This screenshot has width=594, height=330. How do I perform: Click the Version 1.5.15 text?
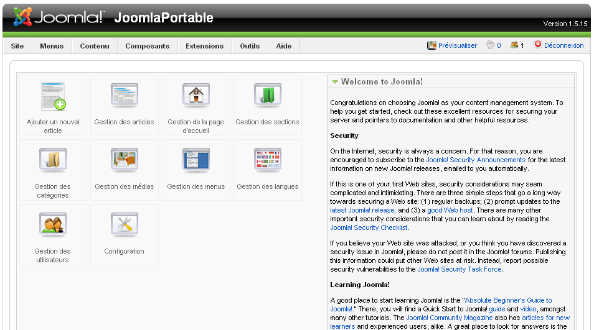pos(565,24)
